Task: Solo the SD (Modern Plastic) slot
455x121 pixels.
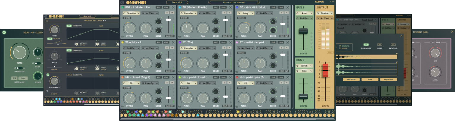Action: click(224, 12)
